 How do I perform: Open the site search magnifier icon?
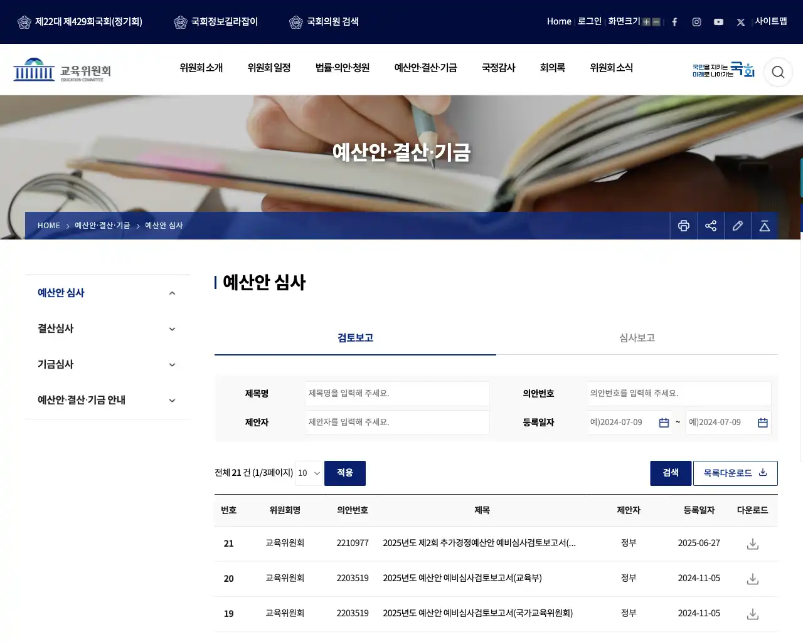[778, 71]
